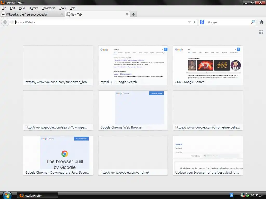The width and height of the screenshot is (266, 199).
Task: Open the address bar history dropdown
Action: coord(189,22)
